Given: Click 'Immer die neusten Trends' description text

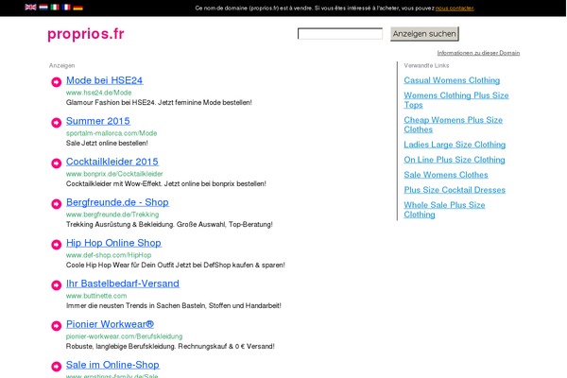Looking at the screenshot, I should [x=174, y=305].
